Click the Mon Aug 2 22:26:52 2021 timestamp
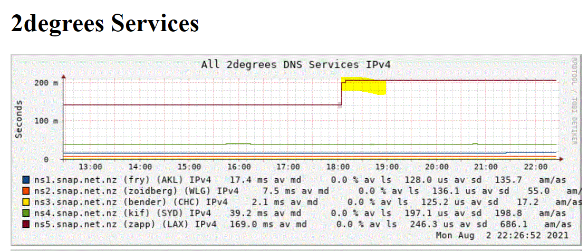The width and height of the screenshot is (588, 251). (x=502, y=236)
